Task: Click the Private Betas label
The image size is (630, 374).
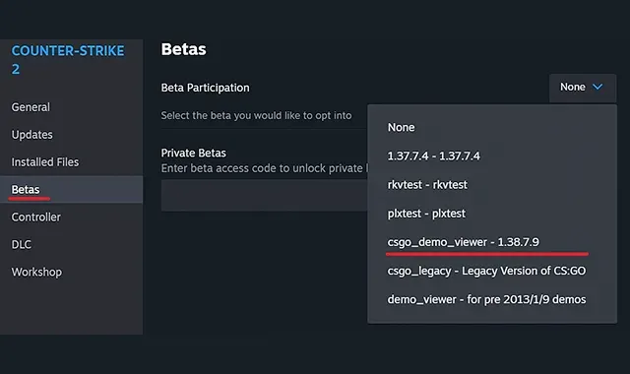Action: click(193, 154)
